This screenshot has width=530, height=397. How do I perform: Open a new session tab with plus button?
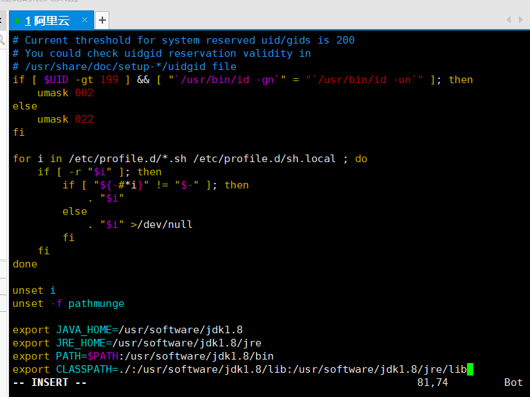click(x=102, y=20)
